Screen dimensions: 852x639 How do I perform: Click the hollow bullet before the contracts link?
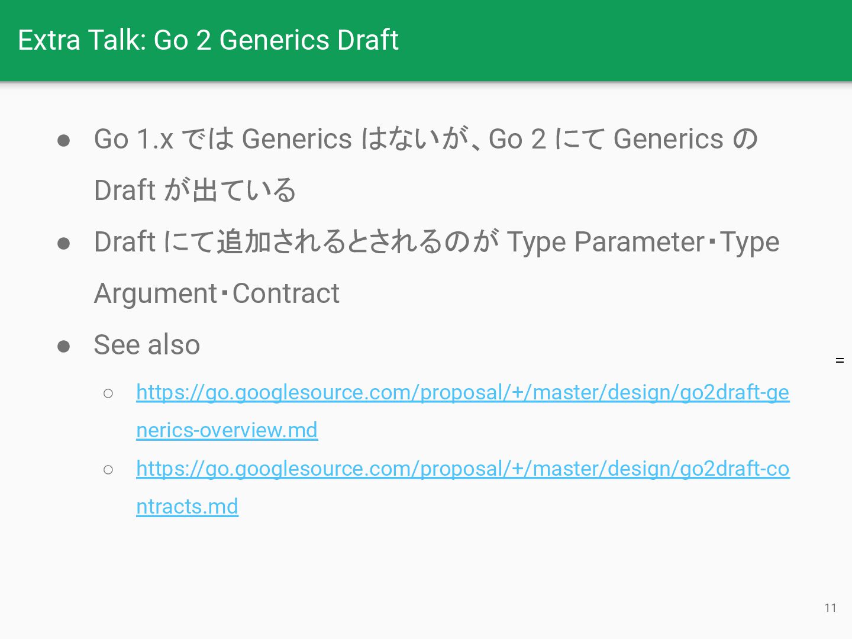(x=108, y=470)
